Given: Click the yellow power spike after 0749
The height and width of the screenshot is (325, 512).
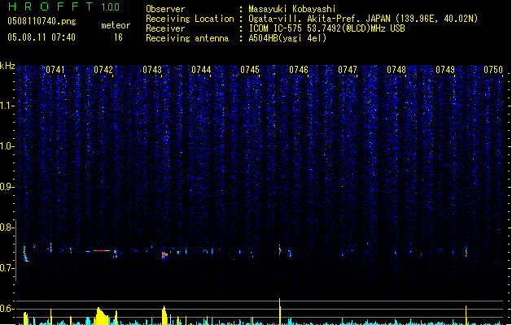Looking at the screenshot, I should (466, 315).
